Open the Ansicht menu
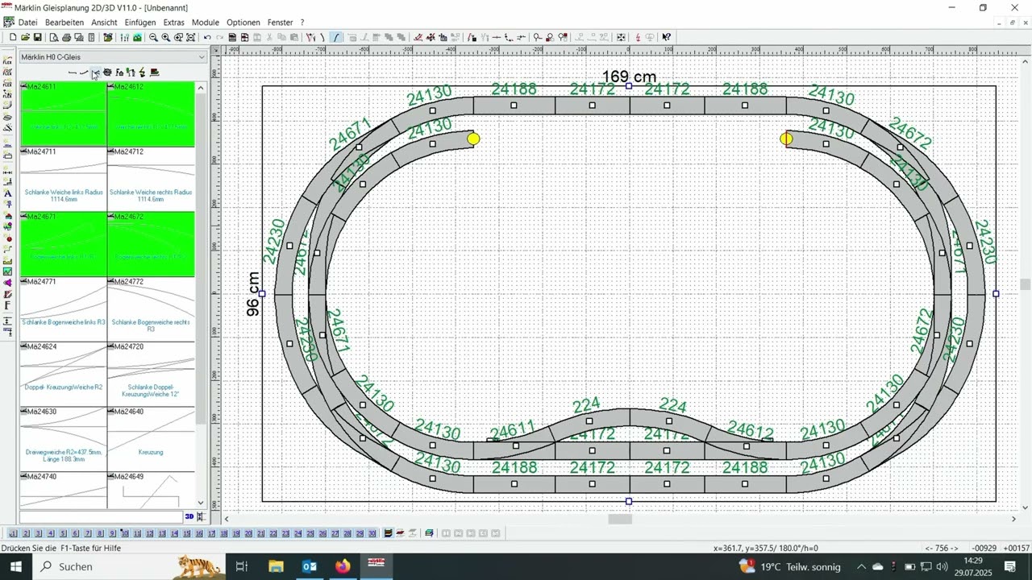 (104, 23)
